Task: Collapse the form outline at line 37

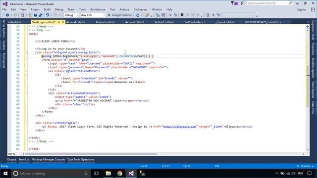Action: click(x=27, y=60)
